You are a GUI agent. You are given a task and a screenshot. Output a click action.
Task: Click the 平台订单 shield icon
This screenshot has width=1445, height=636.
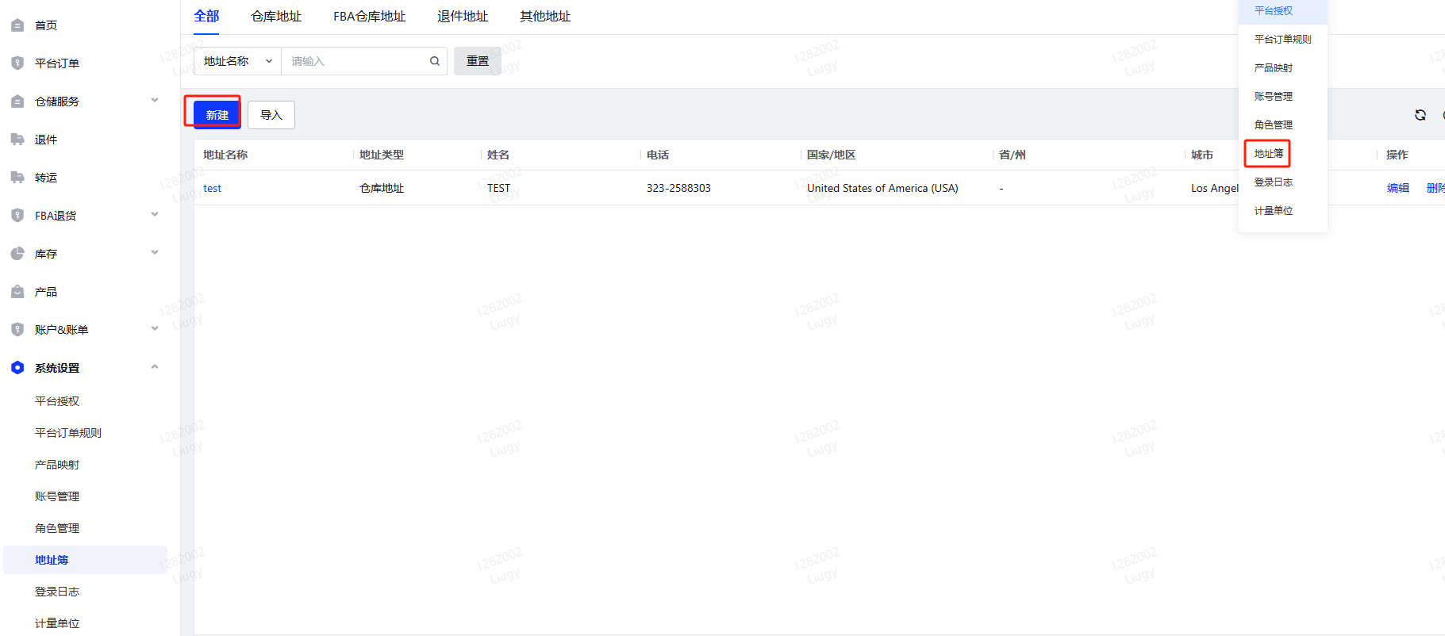[17, 63]
